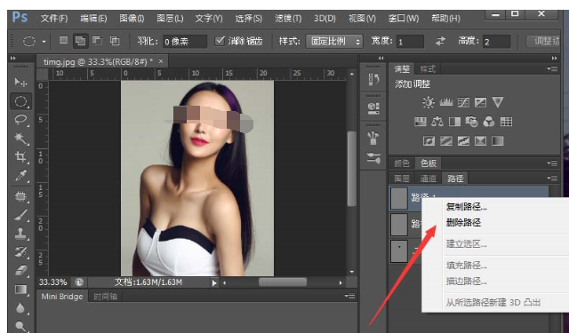The image size is (569, 333).
Task: Open the collapsed Brush Presets panel icon
Action: [373, 138]
